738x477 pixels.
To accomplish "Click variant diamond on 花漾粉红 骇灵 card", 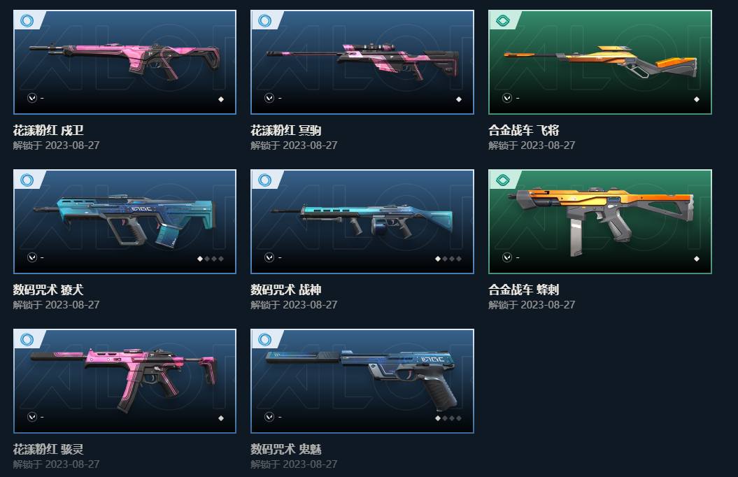I will (x=221, y=418).
